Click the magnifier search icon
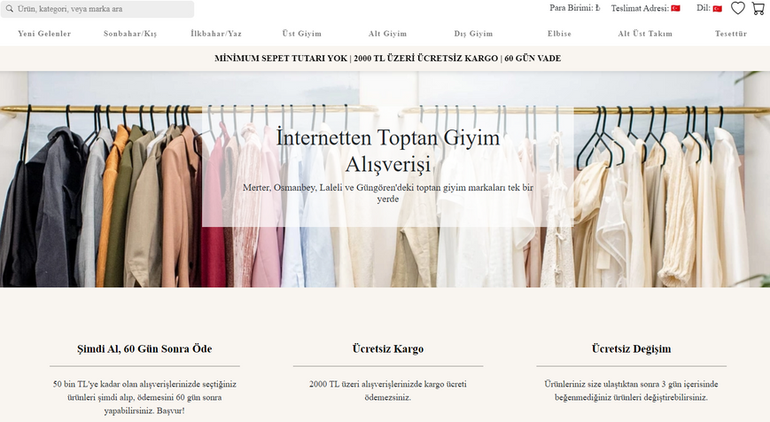This screenshot has width=770, height=422. (x=10, y=9)
